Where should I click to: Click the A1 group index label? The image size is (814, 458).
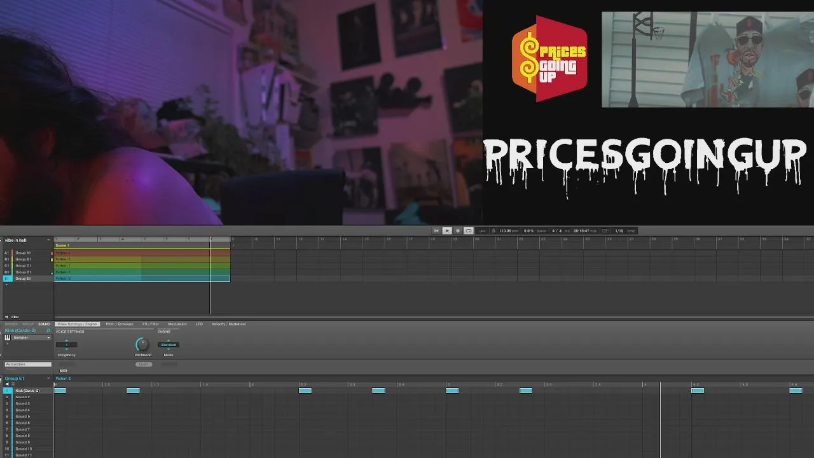pos(7,253)
